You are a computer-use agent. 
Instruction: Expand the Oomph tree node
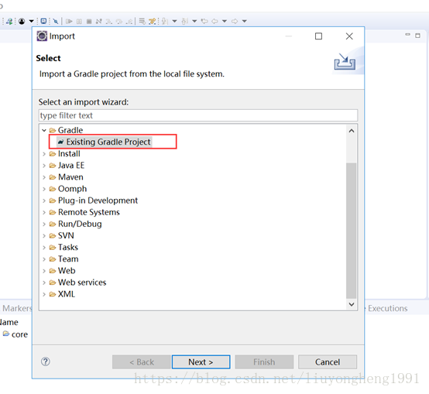44,189
